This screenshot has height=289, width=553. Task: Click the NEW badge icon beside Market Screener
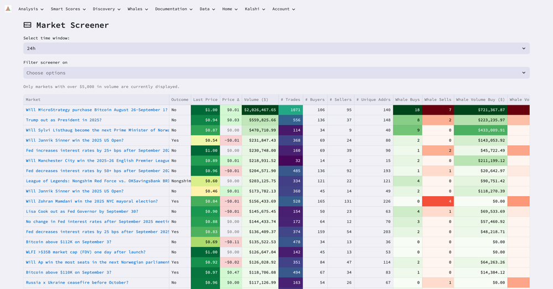(x=28, y=25)
